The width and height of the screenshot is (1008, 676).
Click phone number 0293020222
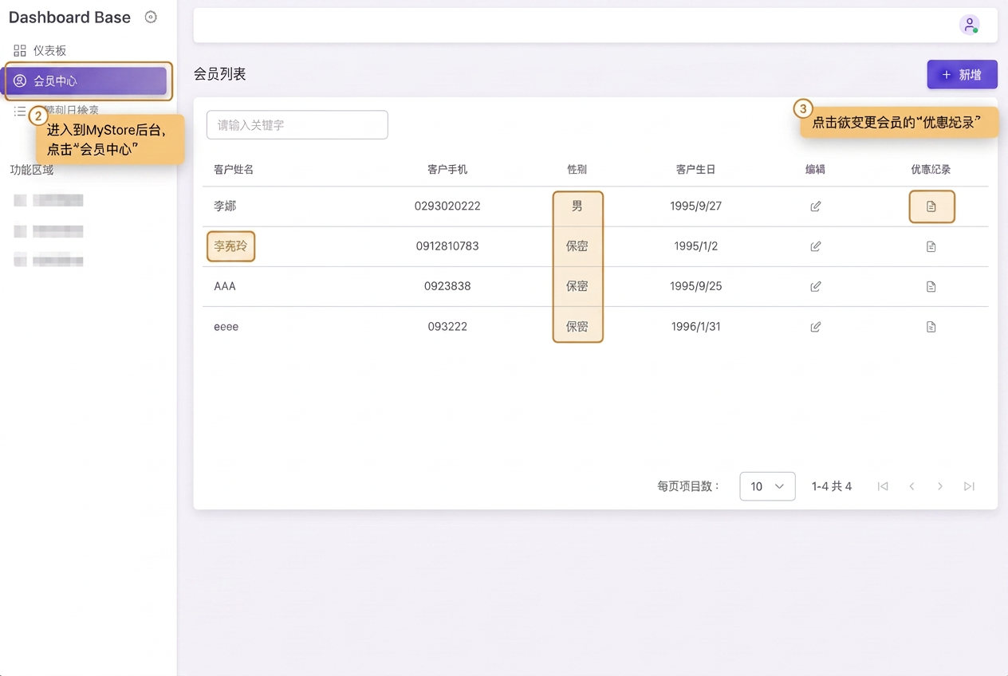click(x=447, y=206)
